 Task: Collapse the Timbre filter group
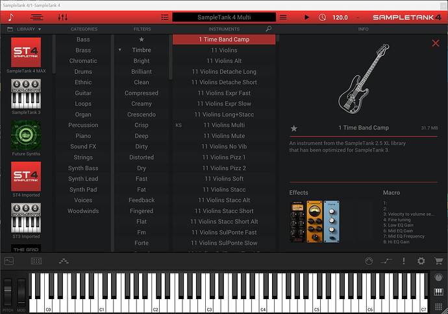point(120,50)
